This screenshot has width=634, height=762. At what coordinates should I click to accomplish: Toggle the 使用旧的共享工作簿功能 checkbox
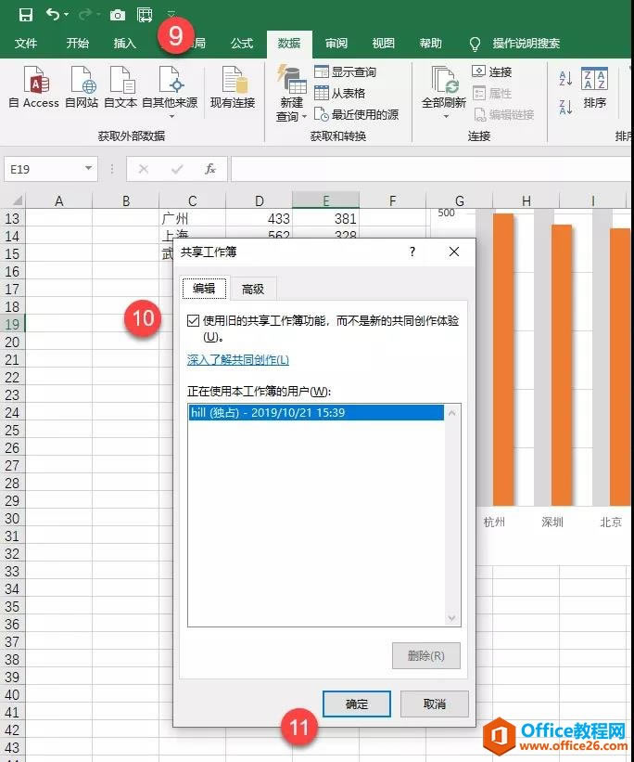pyautogui.click(x=193, y=321)
